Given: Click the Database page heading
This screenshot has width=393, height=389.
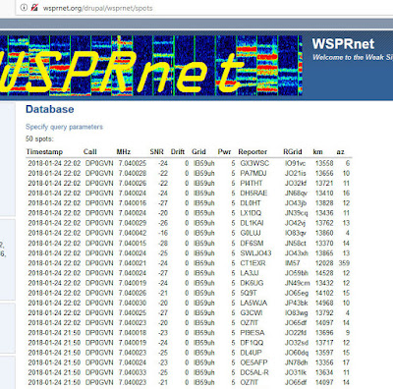Looking at the screenshot, I should [x=50, y=109].
